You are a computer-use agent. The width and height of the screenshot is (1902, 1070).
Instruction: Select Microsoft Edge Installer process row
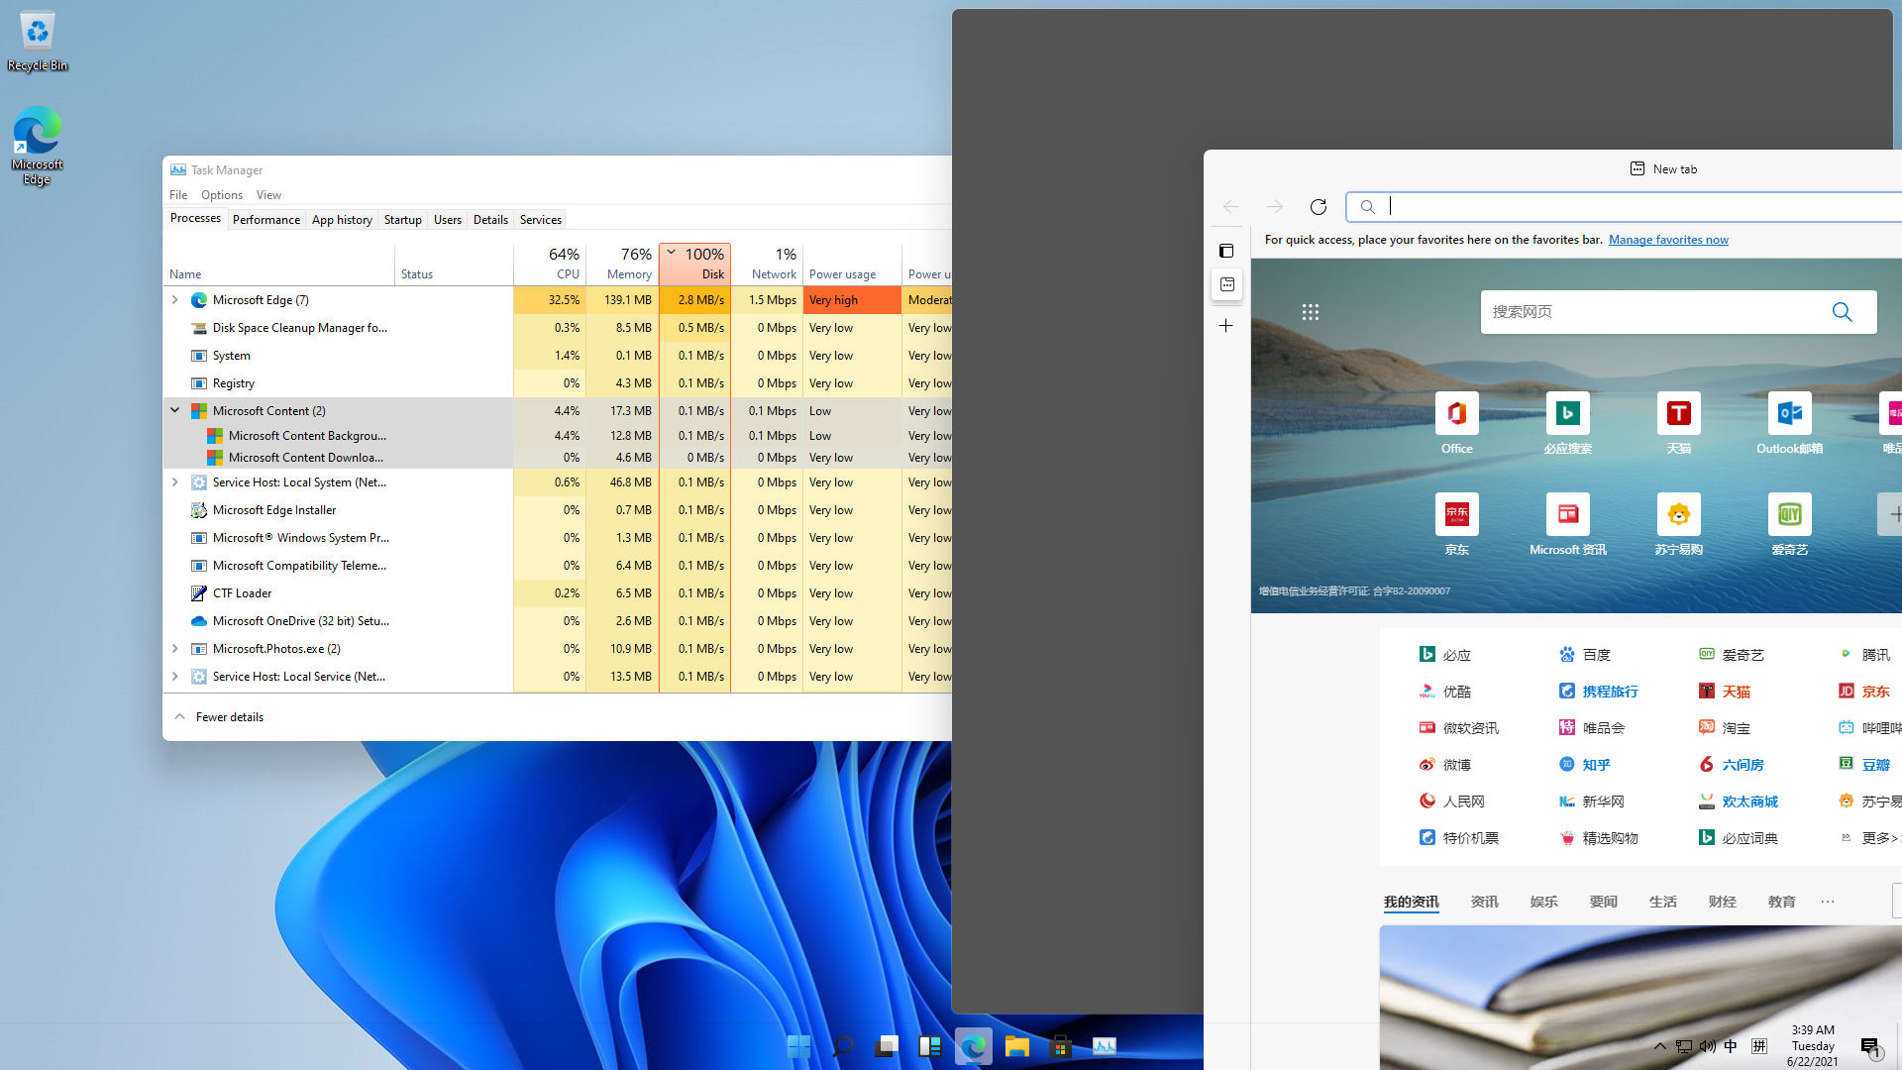557,510
